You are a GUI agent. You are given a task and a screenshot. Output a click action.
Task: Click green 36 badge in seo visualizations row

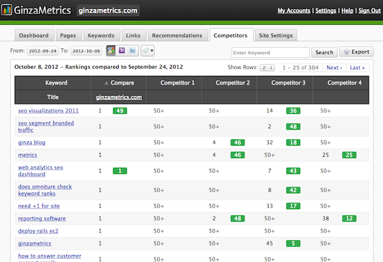point(293,111)
